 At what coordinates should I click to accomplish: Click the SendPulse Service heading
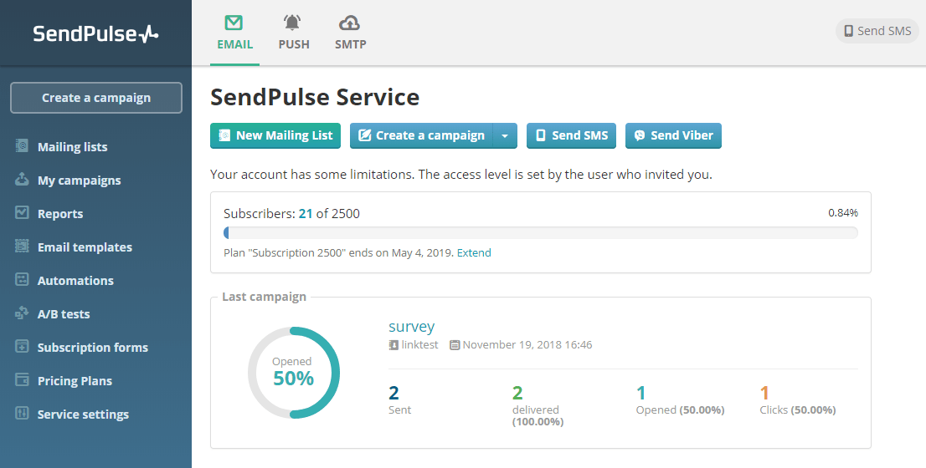tap(315, 97)
